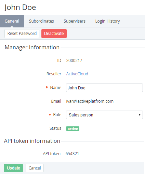
Task: Click the API token information heading
Action: pyautogui.click(x=32, y=141)
